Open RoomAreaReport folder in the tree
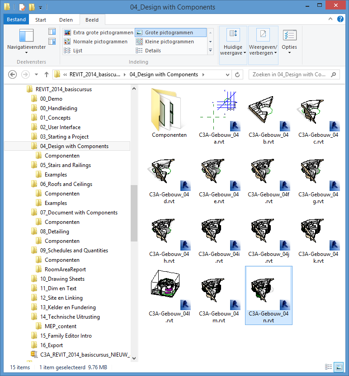This screenshot has height=376, width=349. coord(65,269)
